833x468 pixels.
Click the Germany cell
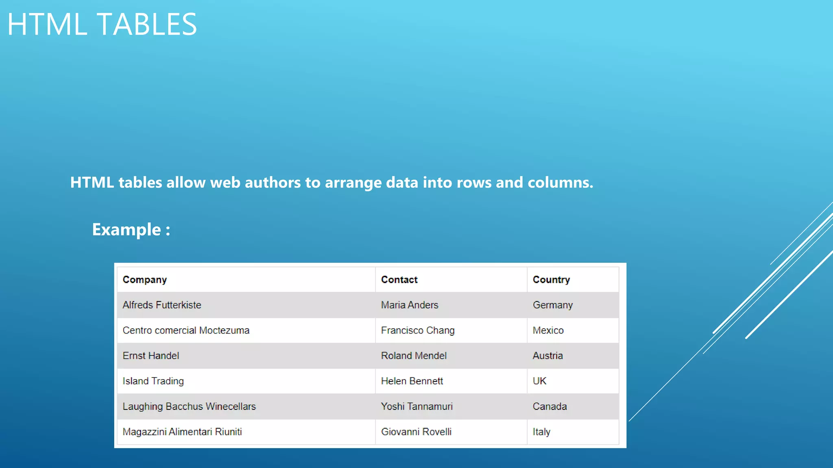[x=552, y=305]
